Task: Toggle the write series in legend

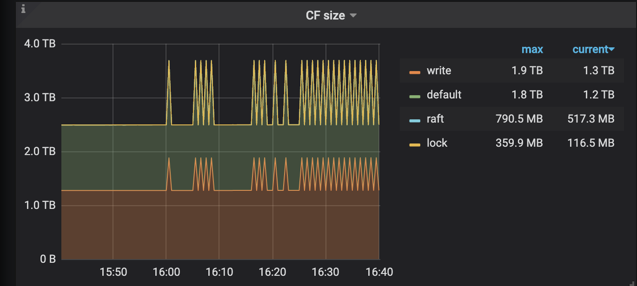Action: click(x=439, y=71)
